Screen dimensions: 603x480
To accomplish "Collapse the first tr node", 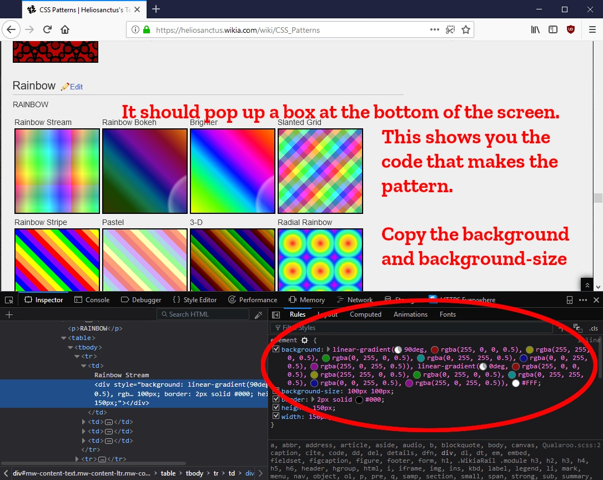I will pyautogui.click(x=77, y=357).
